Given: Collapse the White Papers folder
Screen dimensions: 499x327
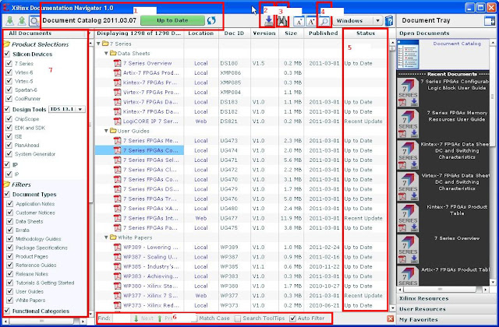Looking at the screenshot, I should pos(106,237).
